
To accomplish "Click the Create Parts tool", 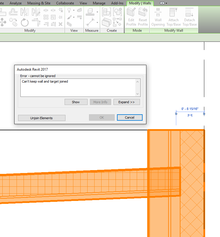I will pos(107,22).
